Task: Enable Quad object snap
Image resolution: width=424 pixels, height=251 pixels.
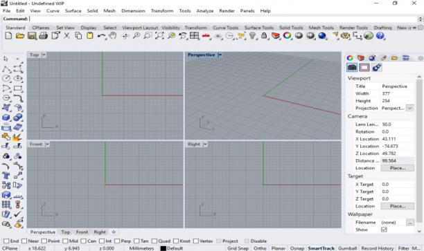Action: (x=154, y=241)
